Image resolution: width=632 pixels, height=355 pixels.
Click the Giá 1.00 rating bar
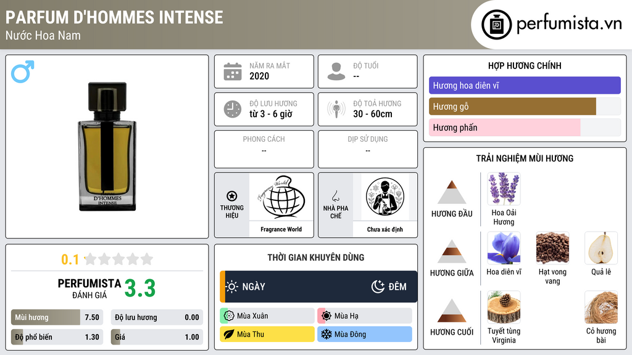tap(157, 337)
